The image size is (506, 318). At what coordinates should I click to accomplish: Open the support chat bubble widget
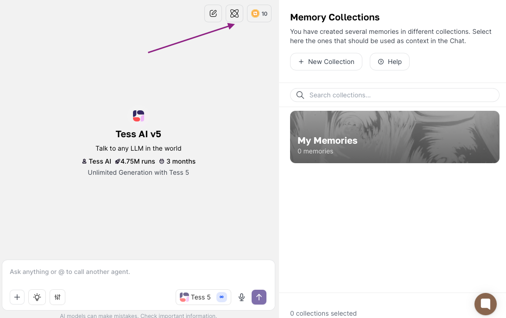[485, 304]
